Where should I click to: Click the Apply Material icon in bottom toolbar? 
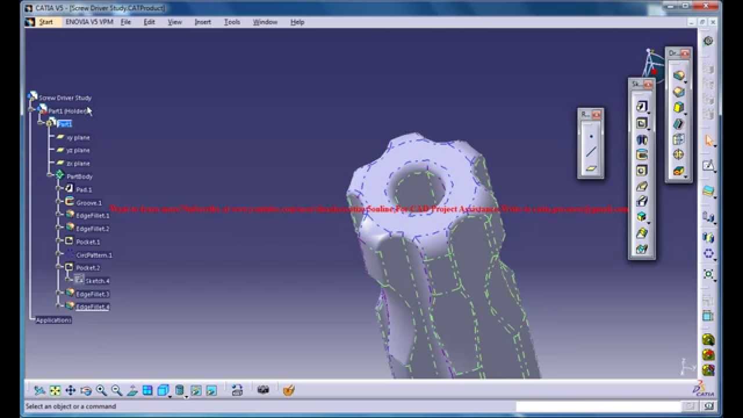click(288, 390)
